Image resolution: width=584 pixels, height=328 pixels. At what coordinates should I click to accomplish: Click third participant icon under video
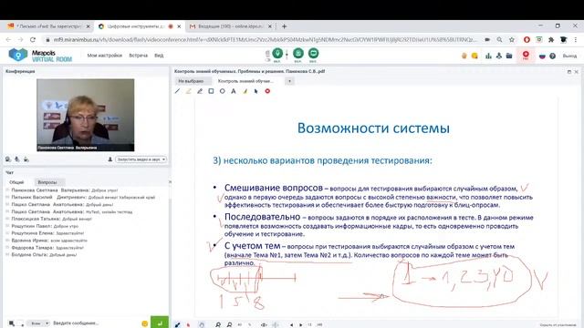26,159
